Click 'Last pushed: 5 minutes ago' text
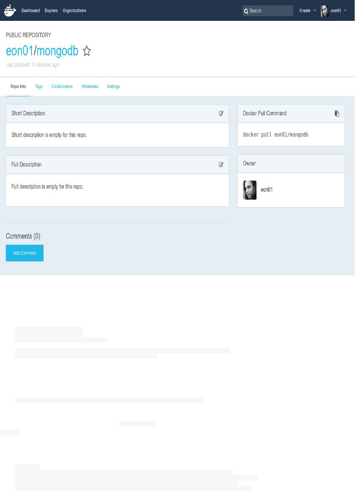The width and height of the screenshot is (355, 491). 33,65
